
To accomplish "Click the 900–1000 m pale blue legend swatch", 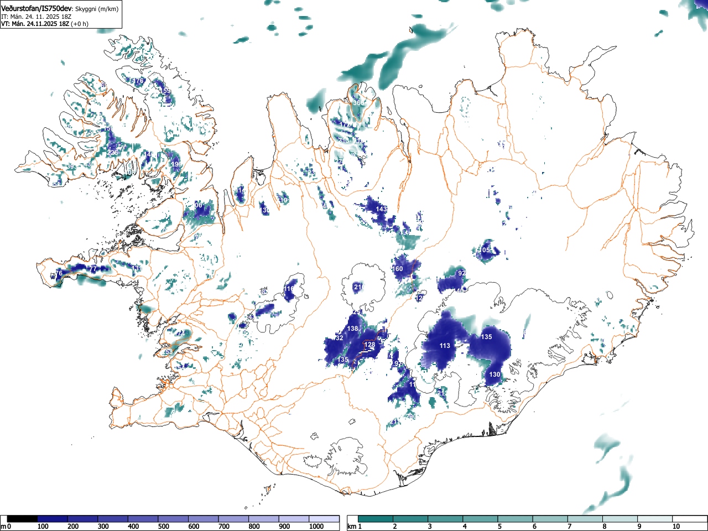I will [x=294, y=519].
